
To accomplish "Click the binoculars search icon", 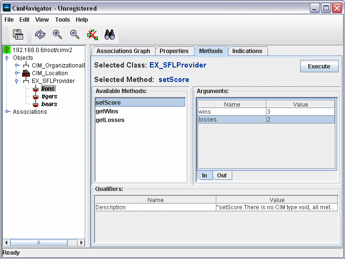I will pos(109,34).
